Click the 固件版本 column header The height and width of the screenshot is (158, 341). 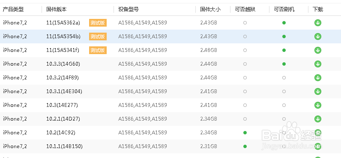coord(57,9)
